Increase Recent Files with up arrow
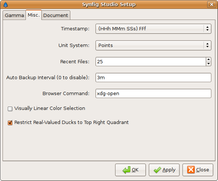 [x=208, y=59]
